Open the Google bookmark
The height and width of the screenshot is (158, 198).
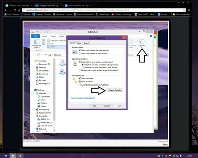pyautogui.click(x=163, y=14)
